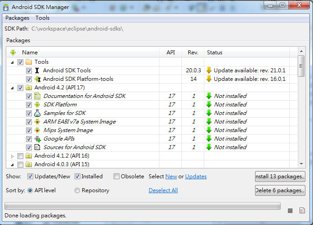Click the Name column header label

30,53
